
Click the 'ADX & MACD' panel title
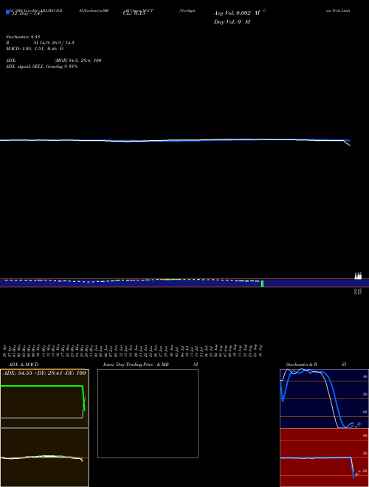pos(24,365)
